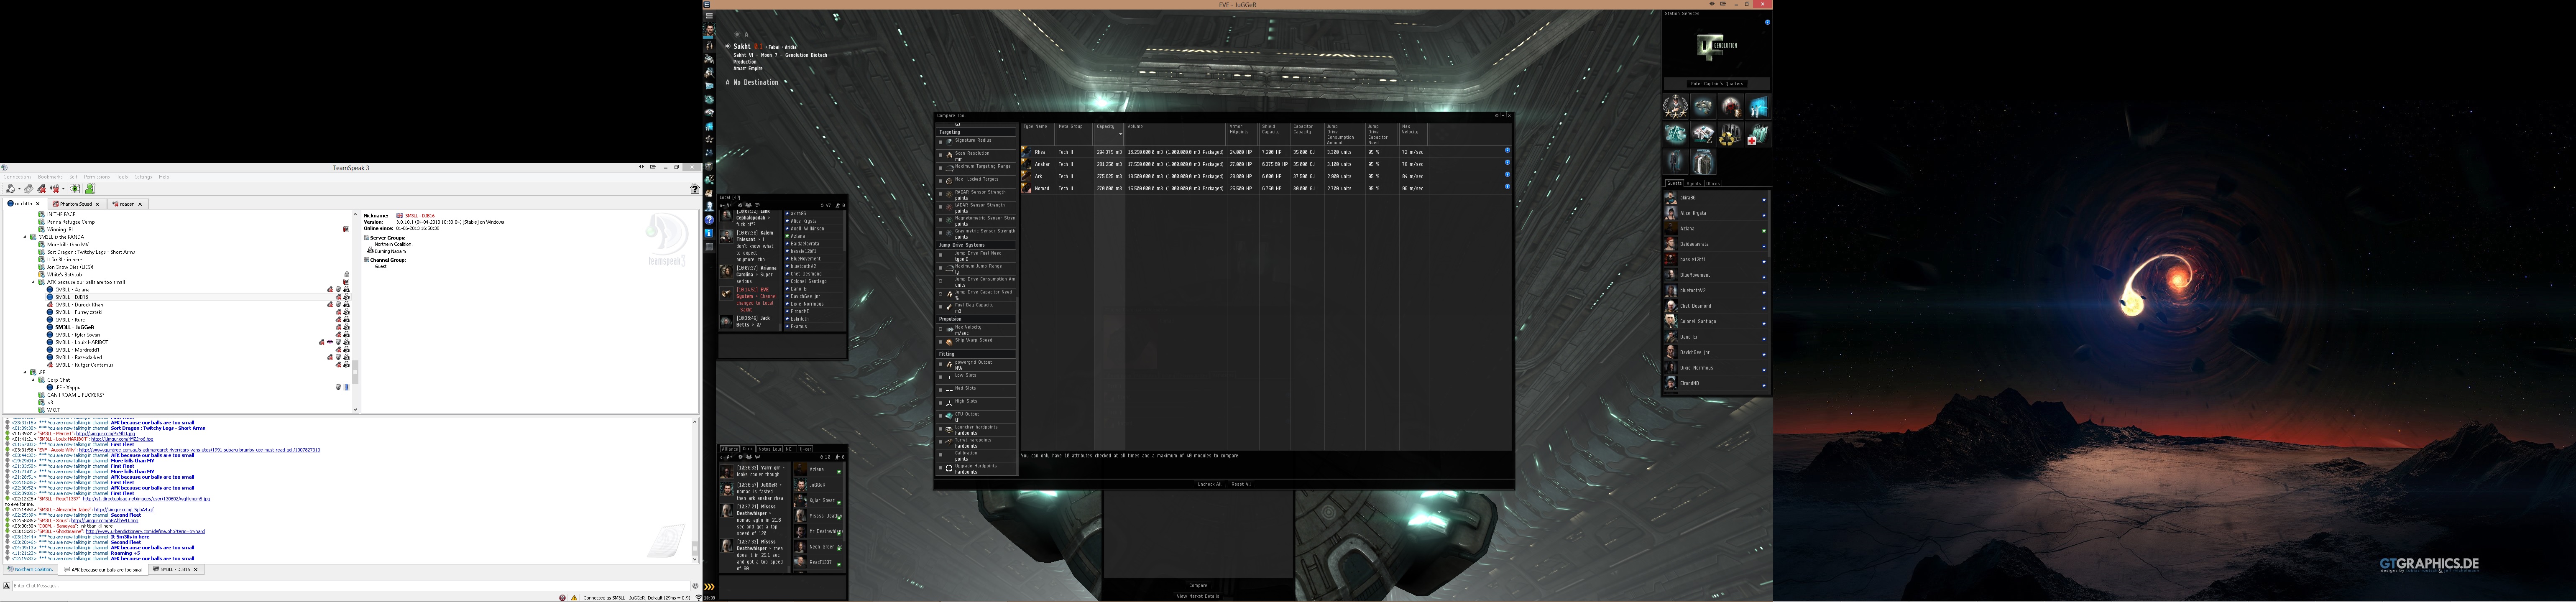Collapse 'AFK because our balls are too small'
This screenshot has height=602, width=2576.
(x=32, y=282)
